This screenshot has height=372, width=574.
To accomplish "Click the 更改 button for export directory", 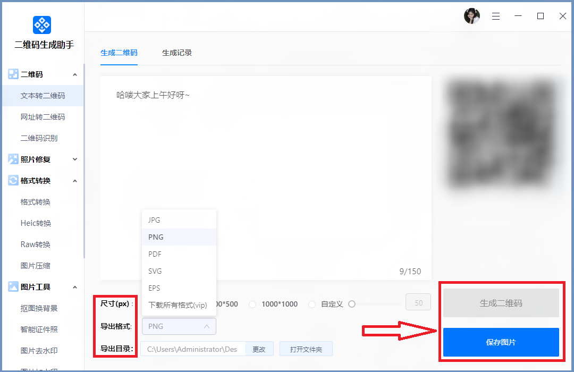I will [259, 349].
